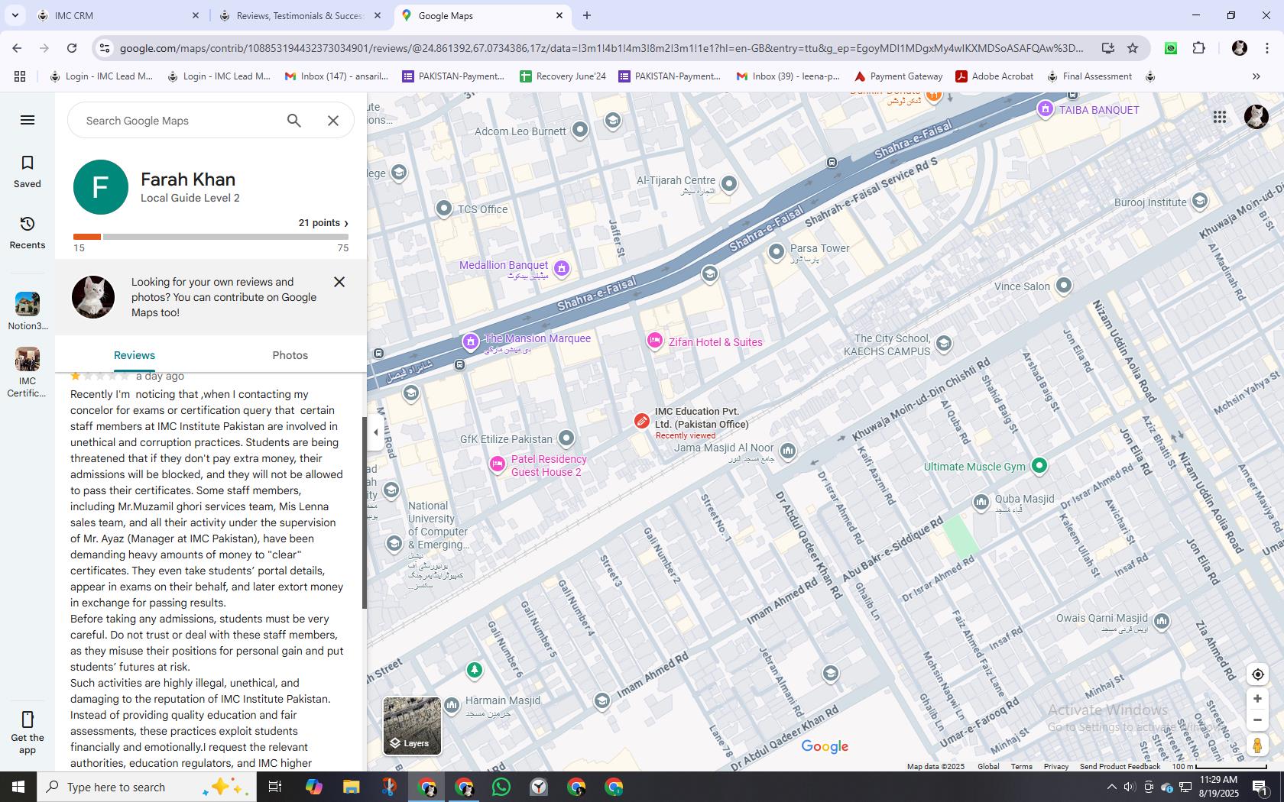Image resolution: width=1284 pixels, height=802 pixels.
Task: Open the Final Assessment bookmark
Action: coord(1090,76)
